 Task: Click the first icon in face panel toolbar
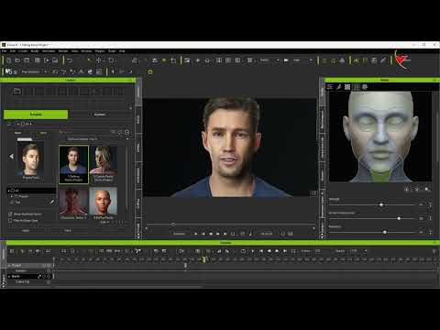(x=330, y=87)
